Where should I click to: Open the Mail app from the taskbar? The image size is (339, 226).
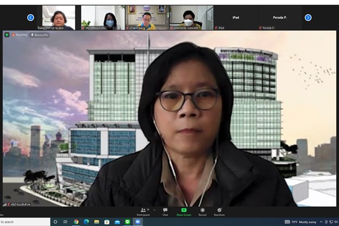click(117, 222)
